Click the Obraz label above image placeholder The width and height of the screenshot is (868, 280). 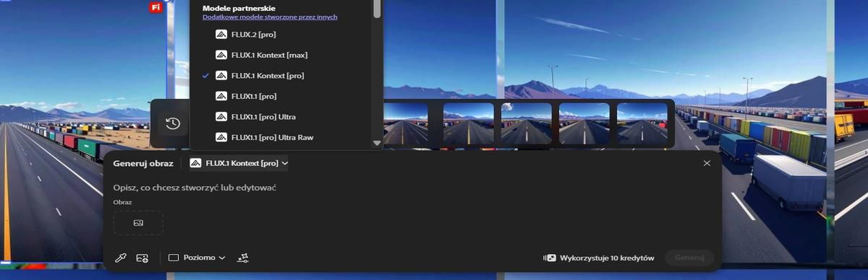click(x=122, y=202)
